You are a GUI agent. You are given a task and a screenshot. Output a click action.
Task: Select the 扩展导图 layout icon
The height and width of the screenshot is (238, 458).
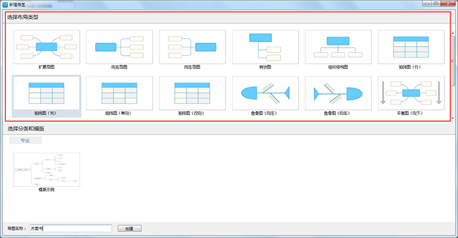(x=47, y=47)
